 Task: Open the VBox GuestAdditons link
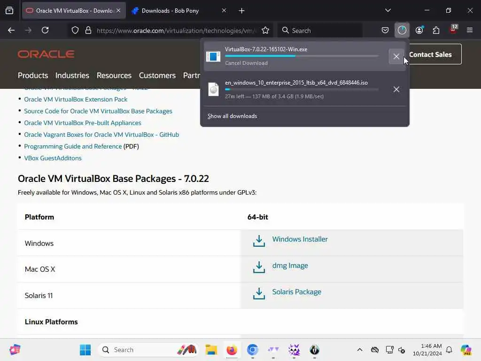(x=53, y=158)
